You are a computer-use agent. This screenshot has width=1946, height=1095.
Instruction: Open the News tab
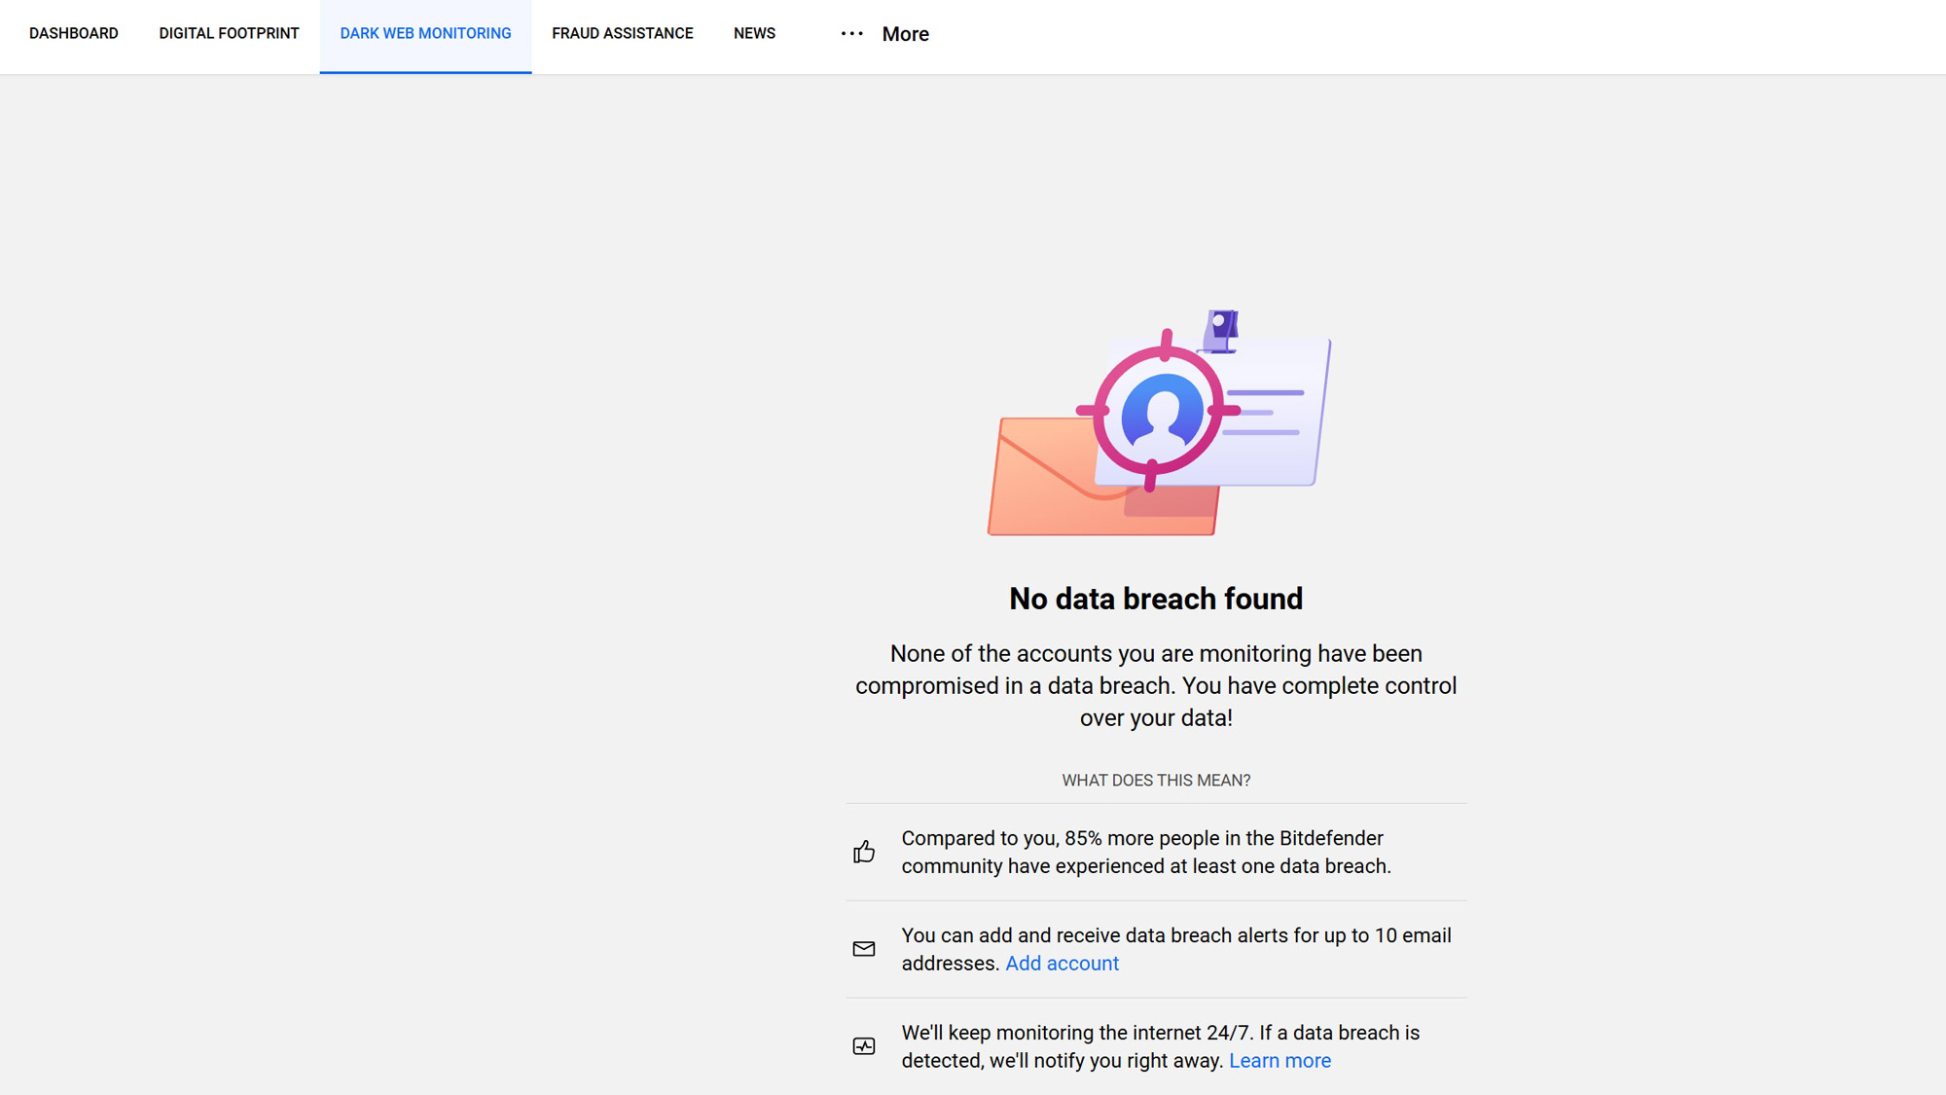(x=754, y=34)
